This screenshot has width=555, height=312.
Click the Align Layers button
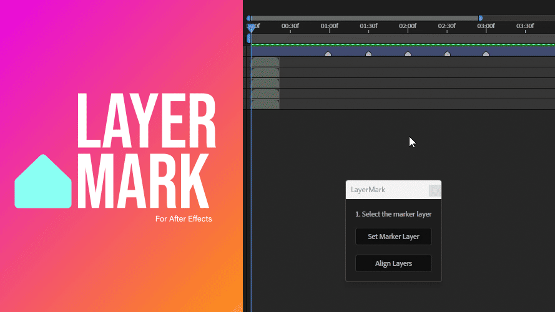(393, 263)
